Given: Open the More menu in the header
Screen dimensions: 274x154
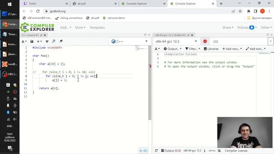Looking at the screenshot, I should [x=80, y=27].
